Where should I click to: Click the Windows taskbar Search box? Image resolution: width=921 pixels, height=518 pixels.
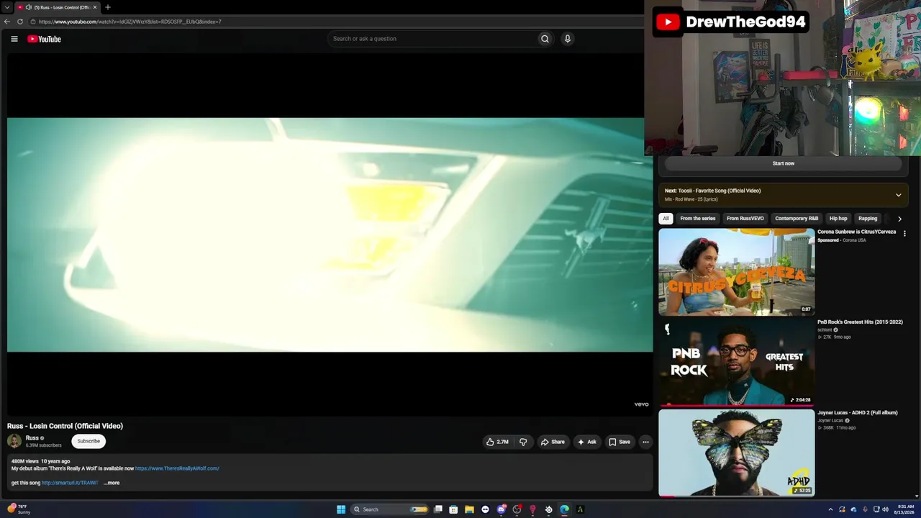click(x=390, y=509)
